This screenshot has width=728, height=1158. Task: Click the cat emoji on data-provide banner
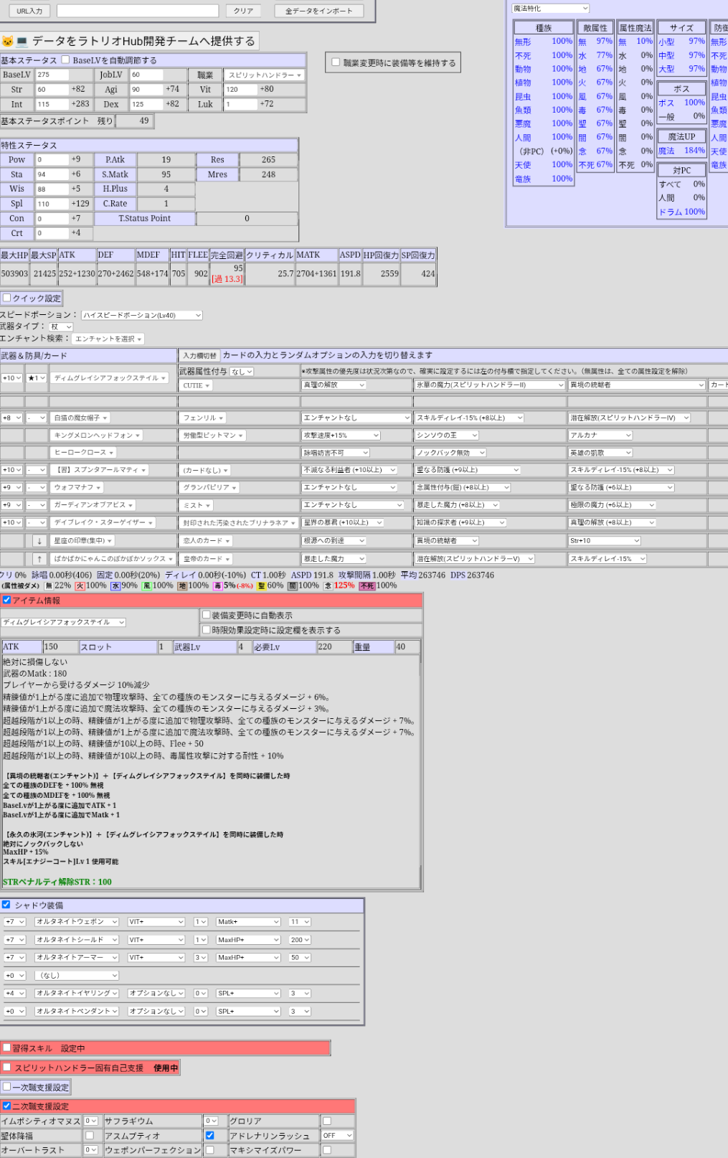coord(7,42)
